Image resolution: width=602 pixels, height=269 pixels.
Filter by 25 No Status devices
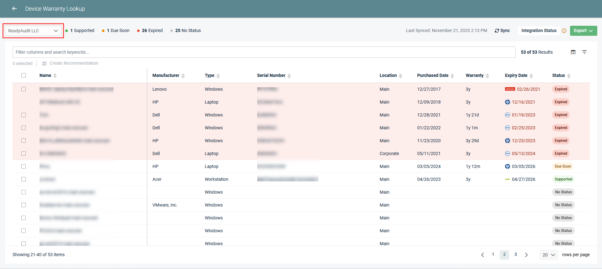(186, 31)
